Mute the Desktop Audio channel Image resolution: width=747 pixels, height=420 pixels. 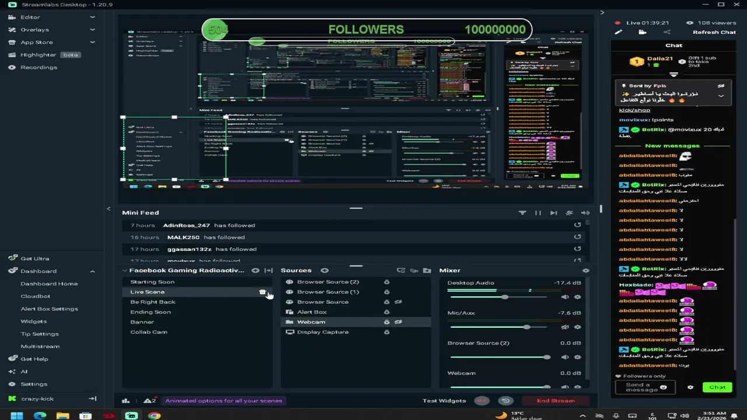click(x=564, y=297)
